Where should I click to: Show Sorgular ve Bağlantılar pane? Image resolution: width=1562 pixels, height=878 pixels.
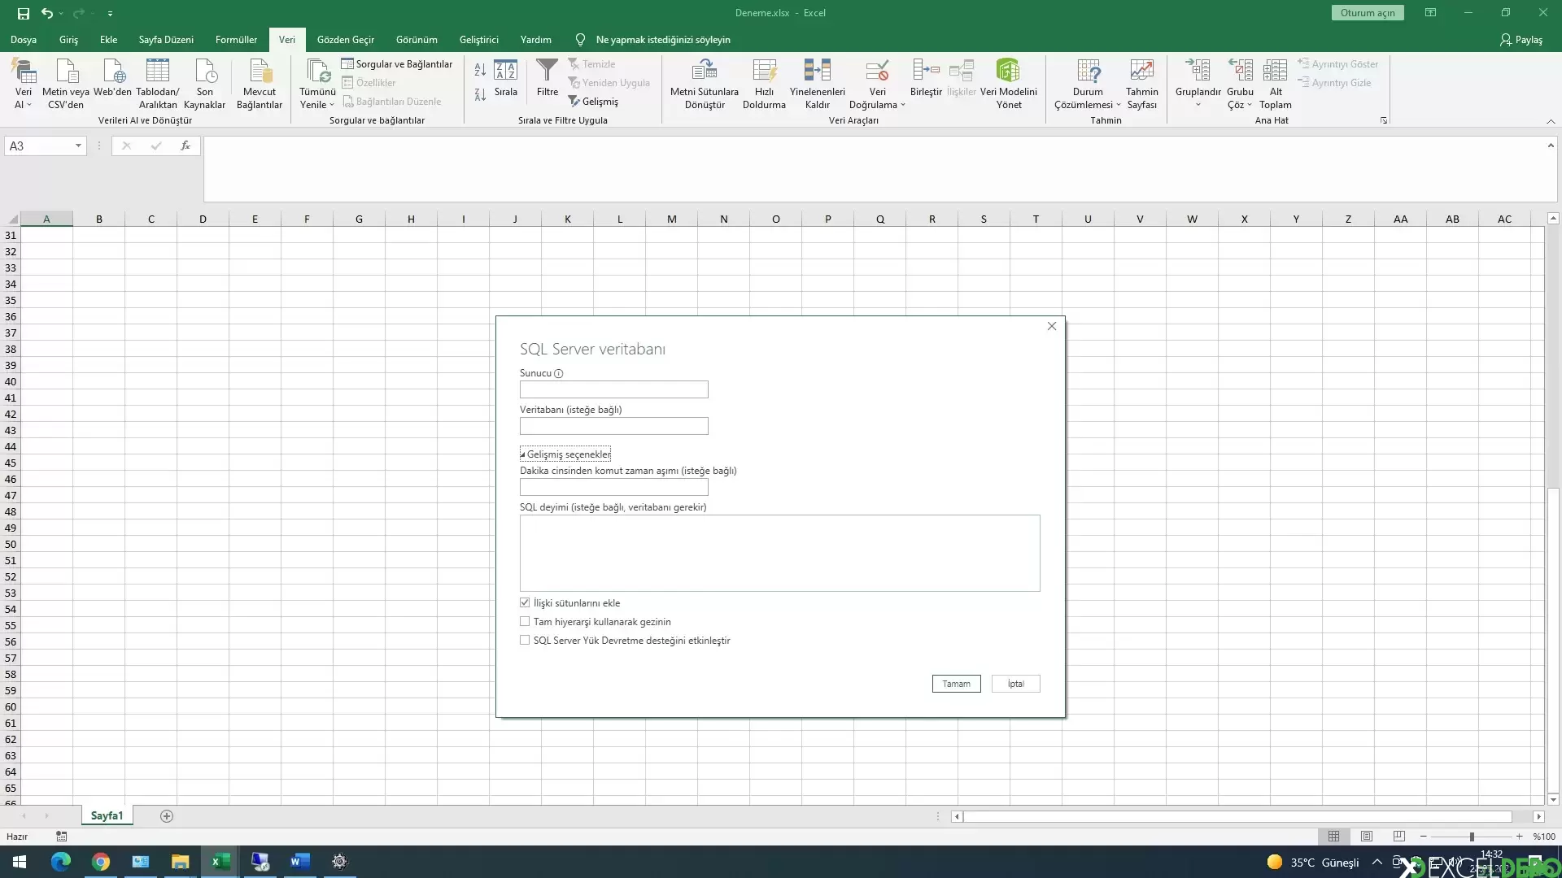tap(397, 64)
